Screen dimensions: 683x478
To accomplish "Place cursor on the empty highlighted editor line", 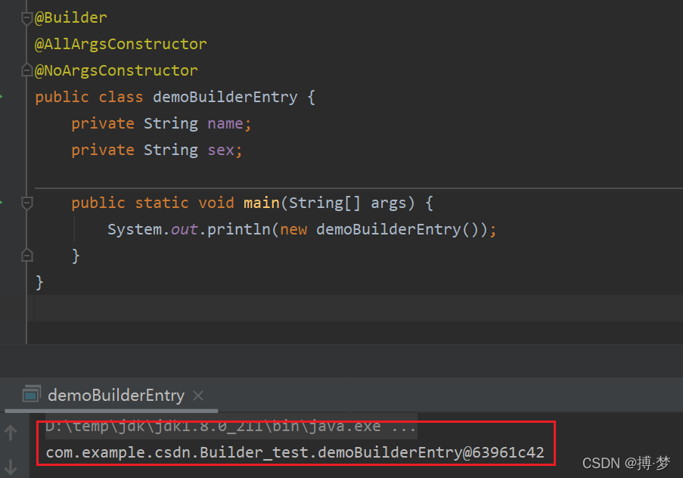I will point(357,309).
